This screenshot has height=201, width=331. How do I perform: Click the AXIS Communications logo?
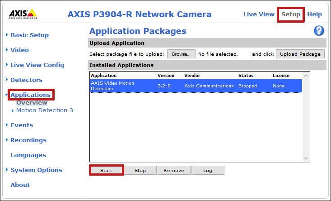(23, 14)
